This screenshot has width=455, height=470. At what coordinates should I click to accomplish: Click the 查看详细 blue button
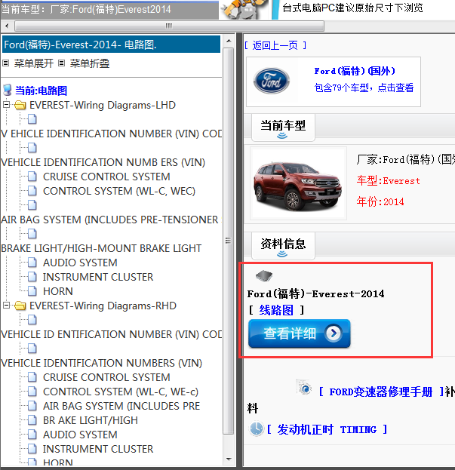pos(299,333)
